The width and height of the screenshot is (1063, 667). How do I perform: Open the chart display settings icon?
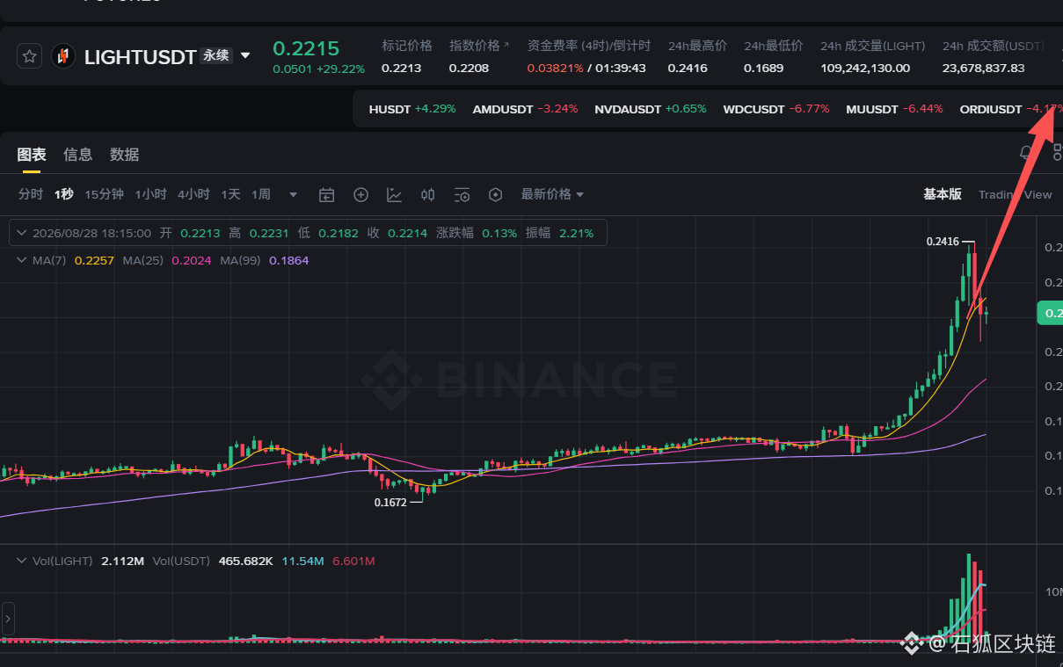tap(462, 195)
